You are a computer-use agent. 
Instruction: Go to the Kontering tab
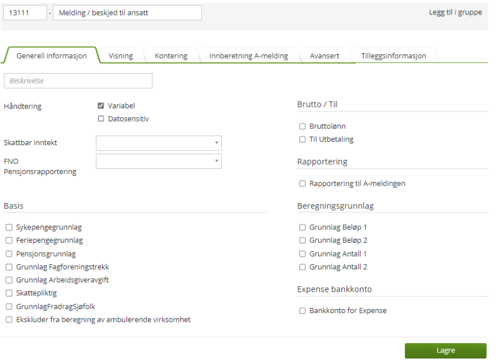[x=171, y=55]
